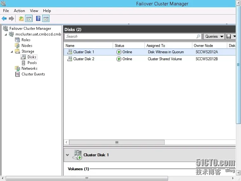
Task: Toggle the Show/Hide Console Tree toolbar icon
Action: tap(29, 19)
